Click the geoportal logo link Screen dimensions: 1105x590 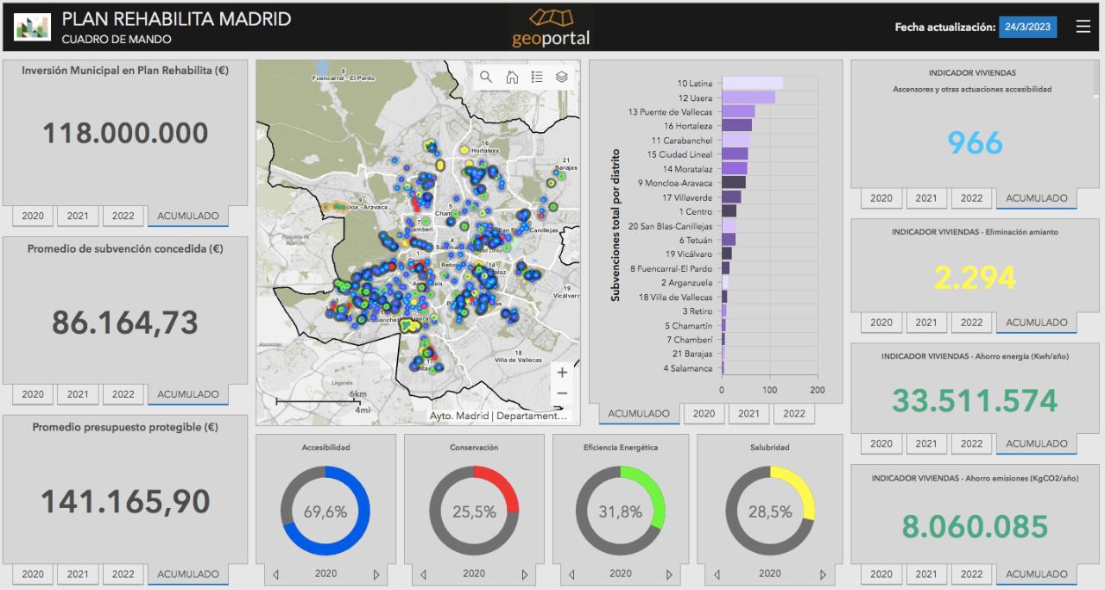click(x=551, y=28)
